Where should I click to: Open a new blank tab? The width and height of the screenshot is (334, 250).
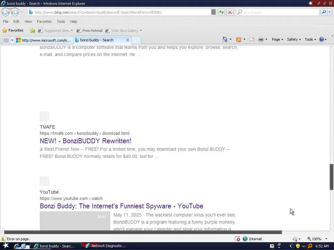(x=136, y=40)
